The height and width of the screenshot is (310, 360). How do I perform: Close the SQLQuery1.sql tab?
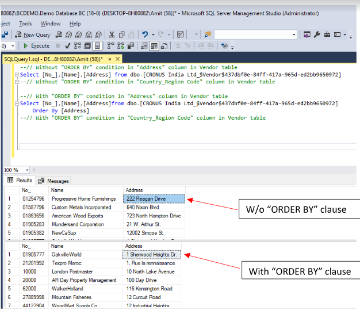click(117, 59)
